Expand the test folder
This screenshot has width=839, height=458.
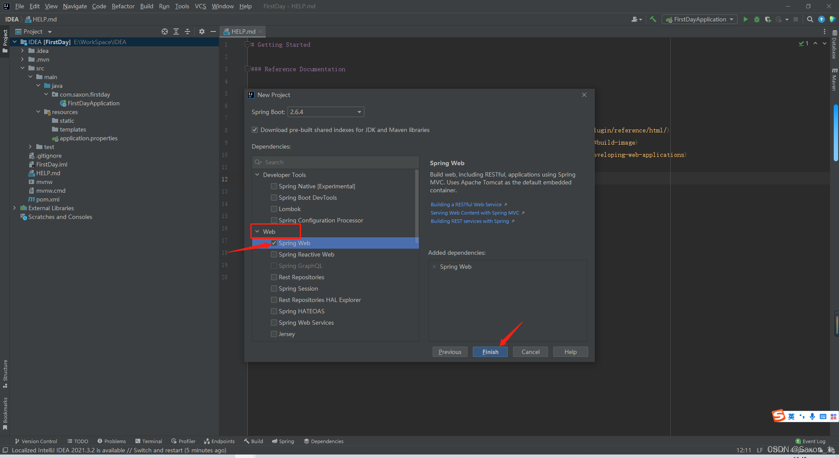(30, 147)
